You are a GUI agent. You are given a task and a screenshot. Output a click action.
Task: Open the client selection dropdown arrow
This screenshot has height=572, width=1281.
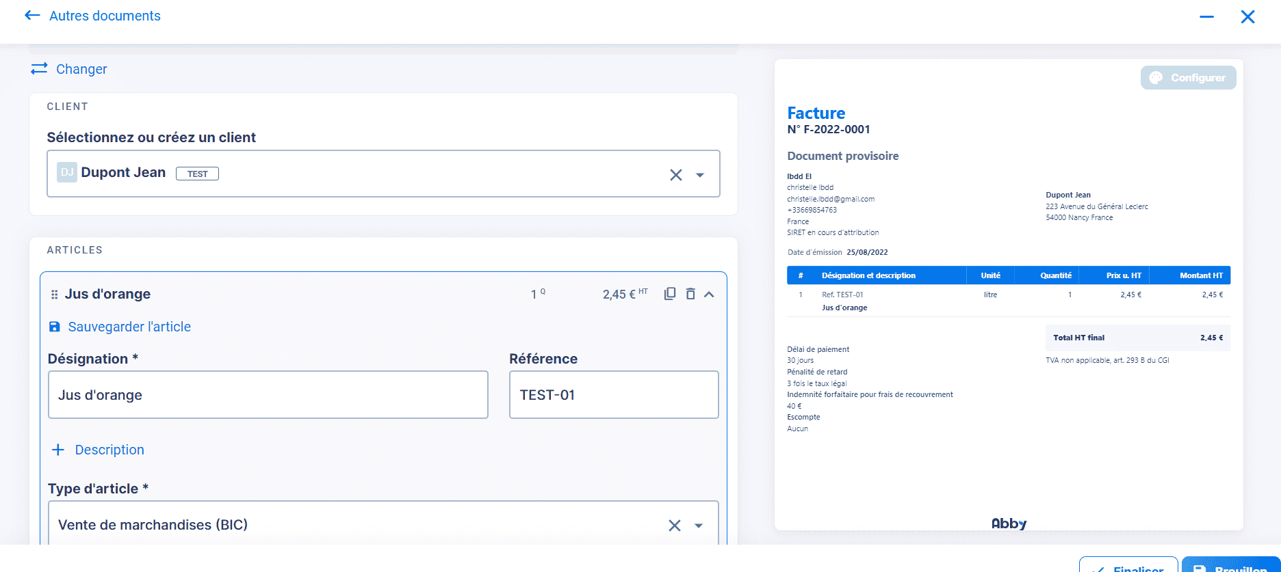click(700, 175)
